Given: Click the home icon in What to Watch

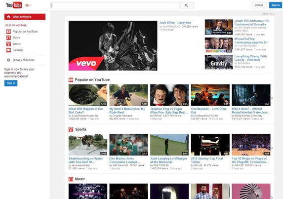Looking at the screenshot, I should [8, 17].
